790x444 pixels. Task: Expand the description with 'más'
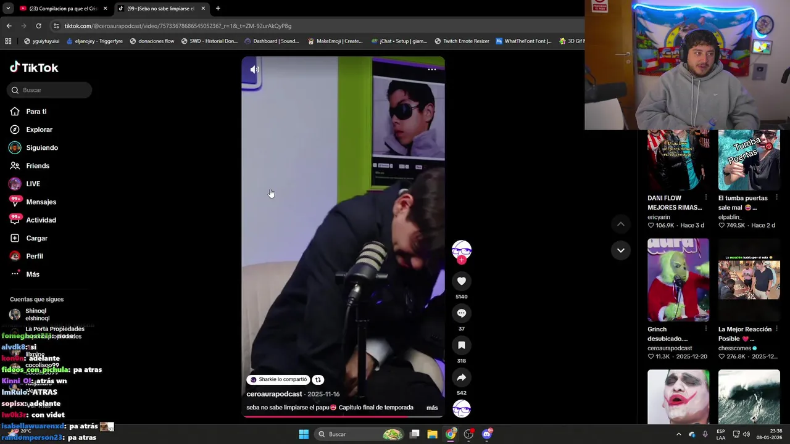(x=432, y=408)
